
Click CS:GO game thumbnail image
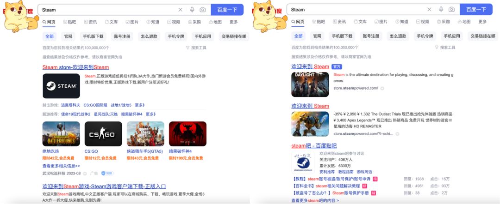103,134
